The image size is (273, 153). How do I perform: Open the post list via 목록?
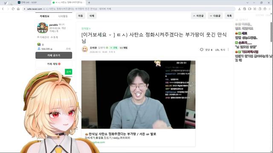coord(229,16)
